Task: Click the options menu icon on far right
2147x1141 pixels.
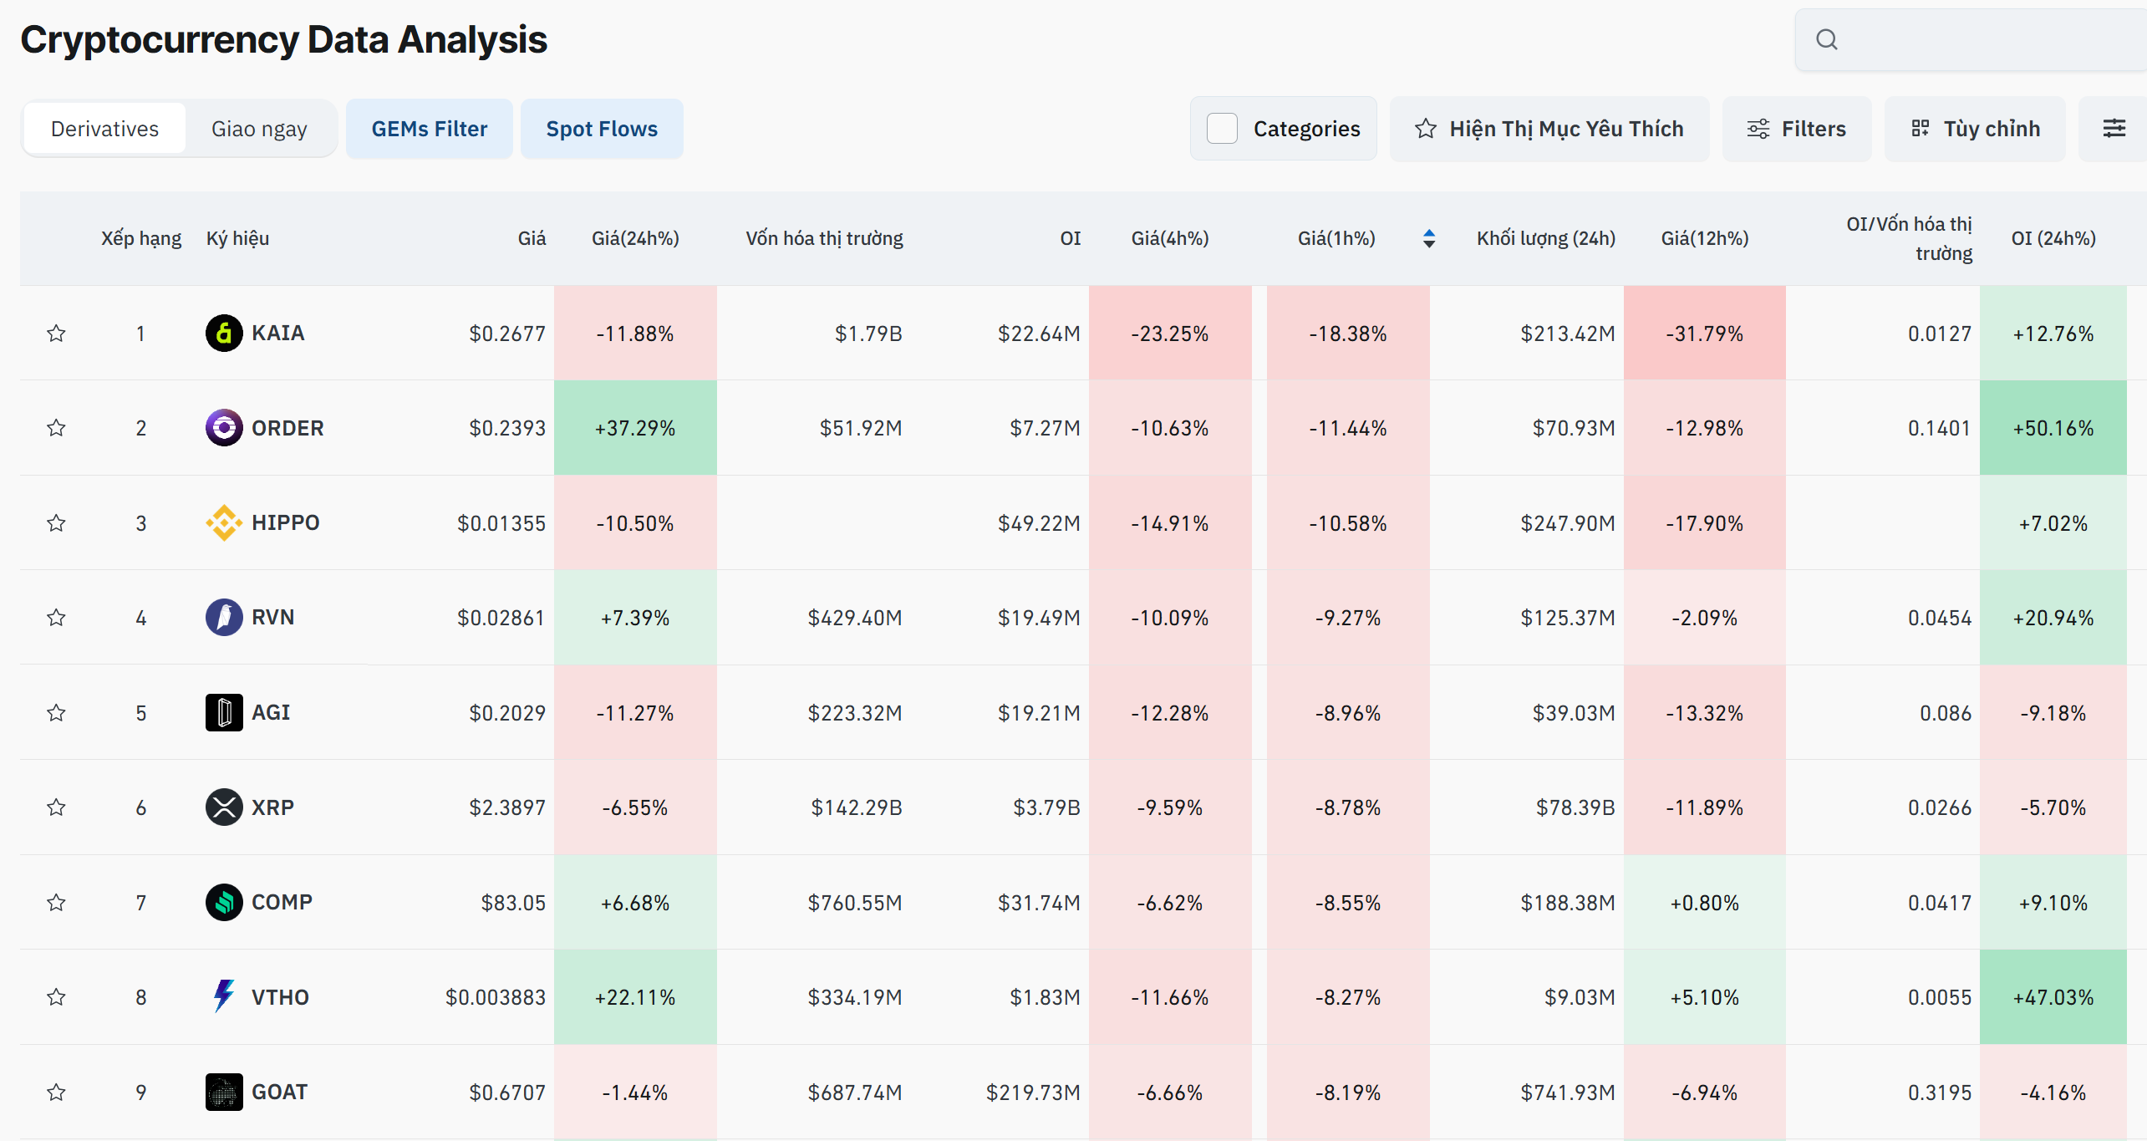Action: pyautogui.click(x=2114, y=128)
